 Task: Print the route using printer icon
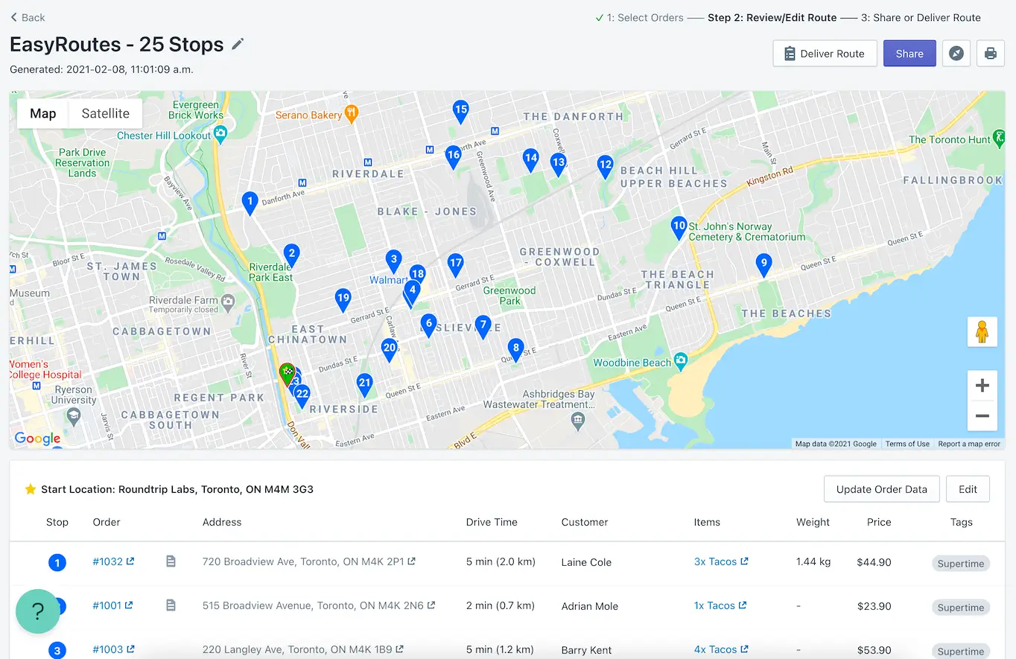(x=991, y=54)
